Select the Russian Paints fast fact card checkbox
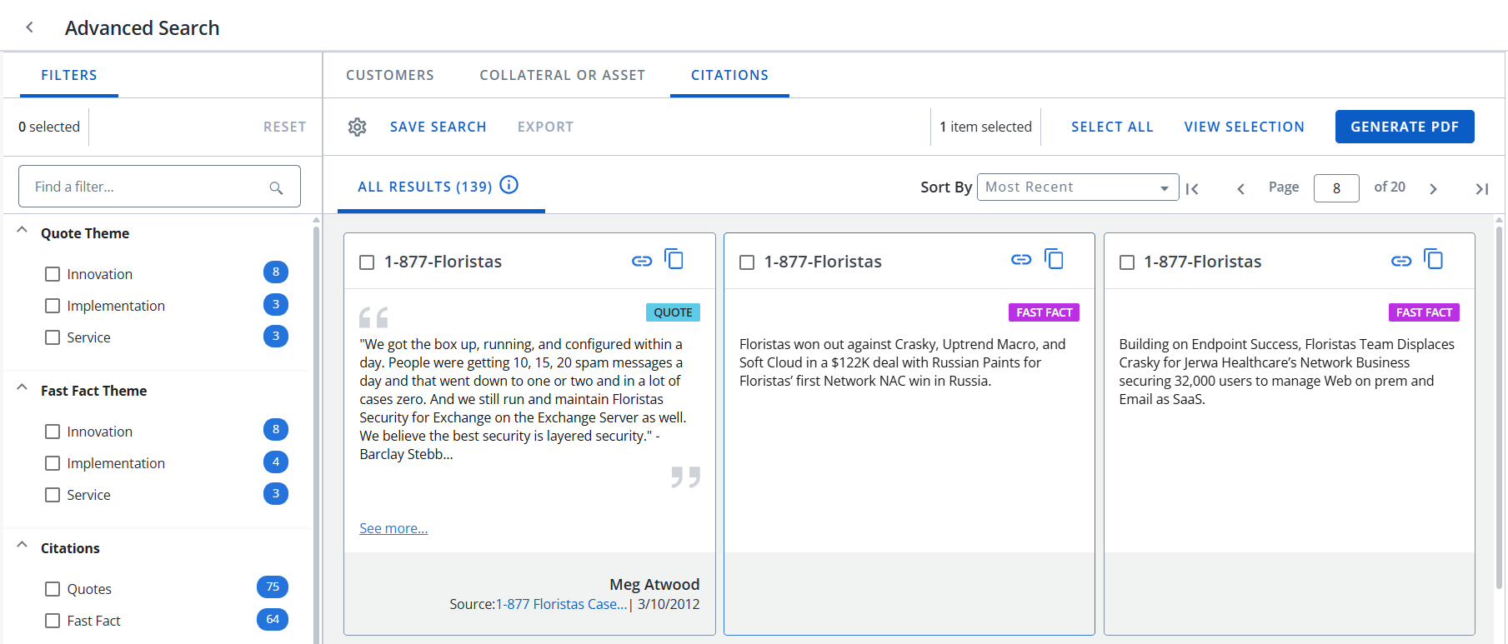 click(747, 262)
